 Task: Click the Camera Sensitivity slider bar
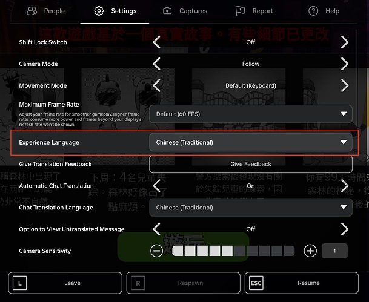click(x=233, y=251)
